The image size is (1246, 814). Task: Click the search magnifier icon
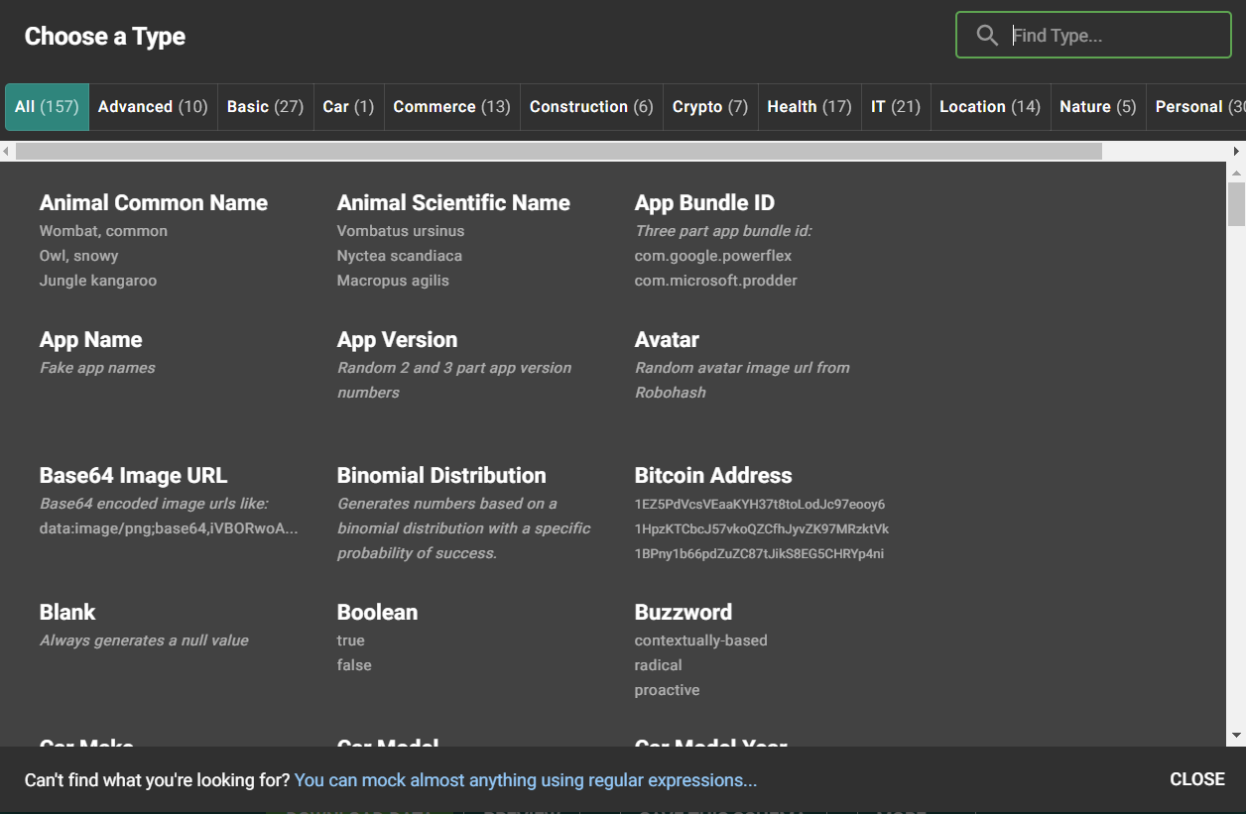tap(986, 36)
